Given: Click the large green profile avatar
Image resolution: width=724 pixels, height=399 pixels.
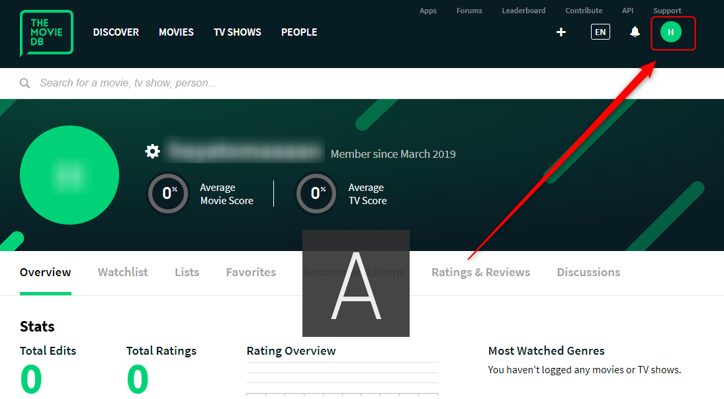Looking at the screenshot, I should [x=69, y=175].
